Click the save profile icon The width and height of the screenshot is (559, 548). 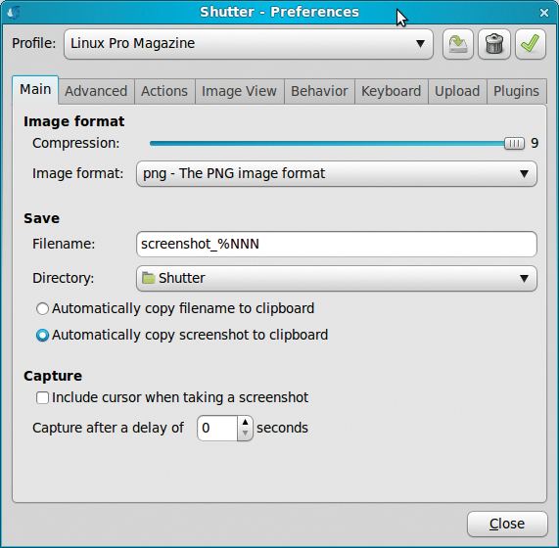458,44
